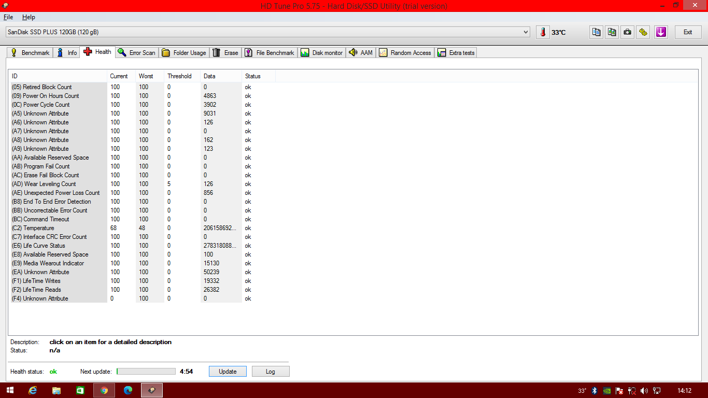Open the AAM tab
Image resolution: width=708 pixels, height=398 pixels.
[x=361, y=53]
